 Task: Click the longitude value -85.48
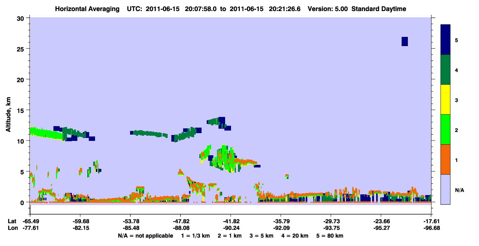pyautogui.click(x=130, y=228)
